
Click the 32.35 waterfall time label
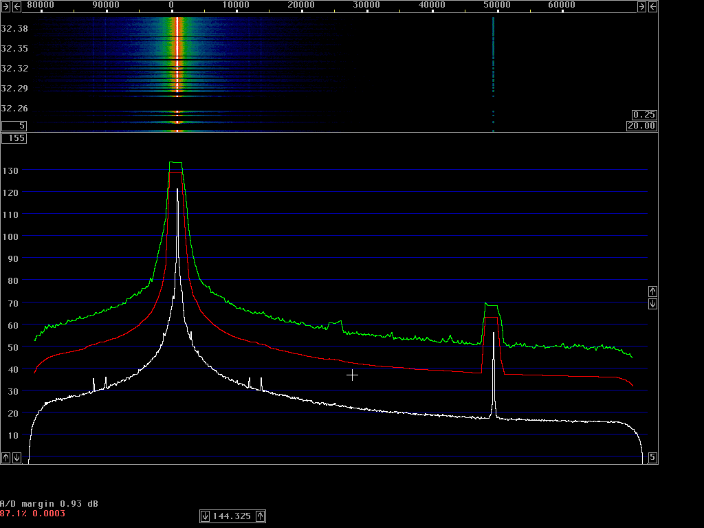click(14, 49)
